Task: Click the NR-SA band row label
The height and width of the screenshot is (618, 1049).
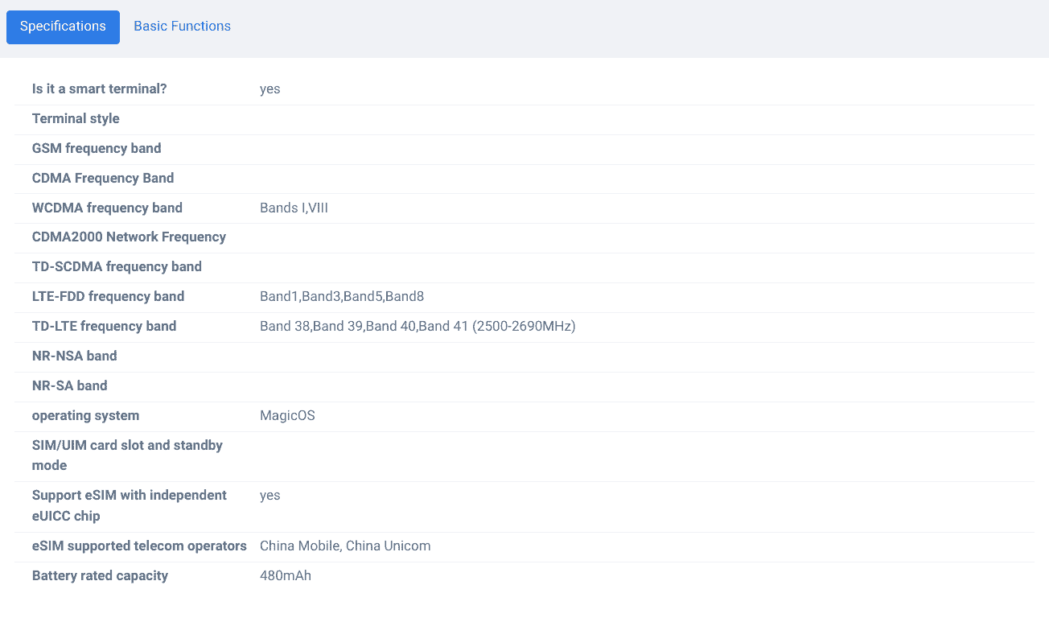Action: click(69, 386)
